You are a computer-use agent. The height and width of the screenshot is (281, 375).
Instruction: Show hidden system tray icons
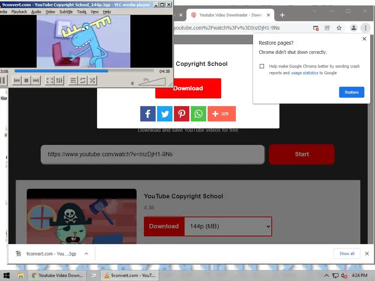(326, 276)
